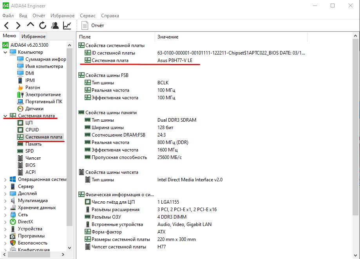Open the Отчёт menu in the menu bar
This screenshot has width=360, height=259.
pyautogui.click(x=39, y=16)
